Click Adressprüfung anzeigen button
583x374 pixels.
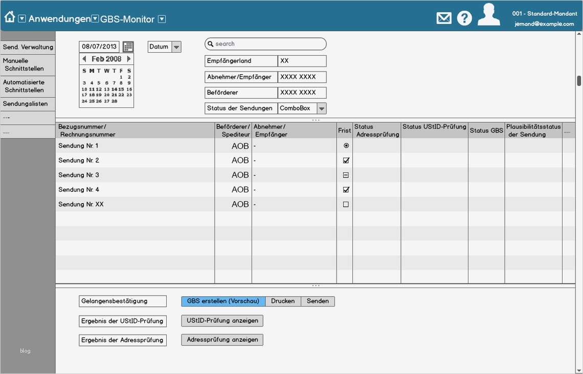pos(222,339)
